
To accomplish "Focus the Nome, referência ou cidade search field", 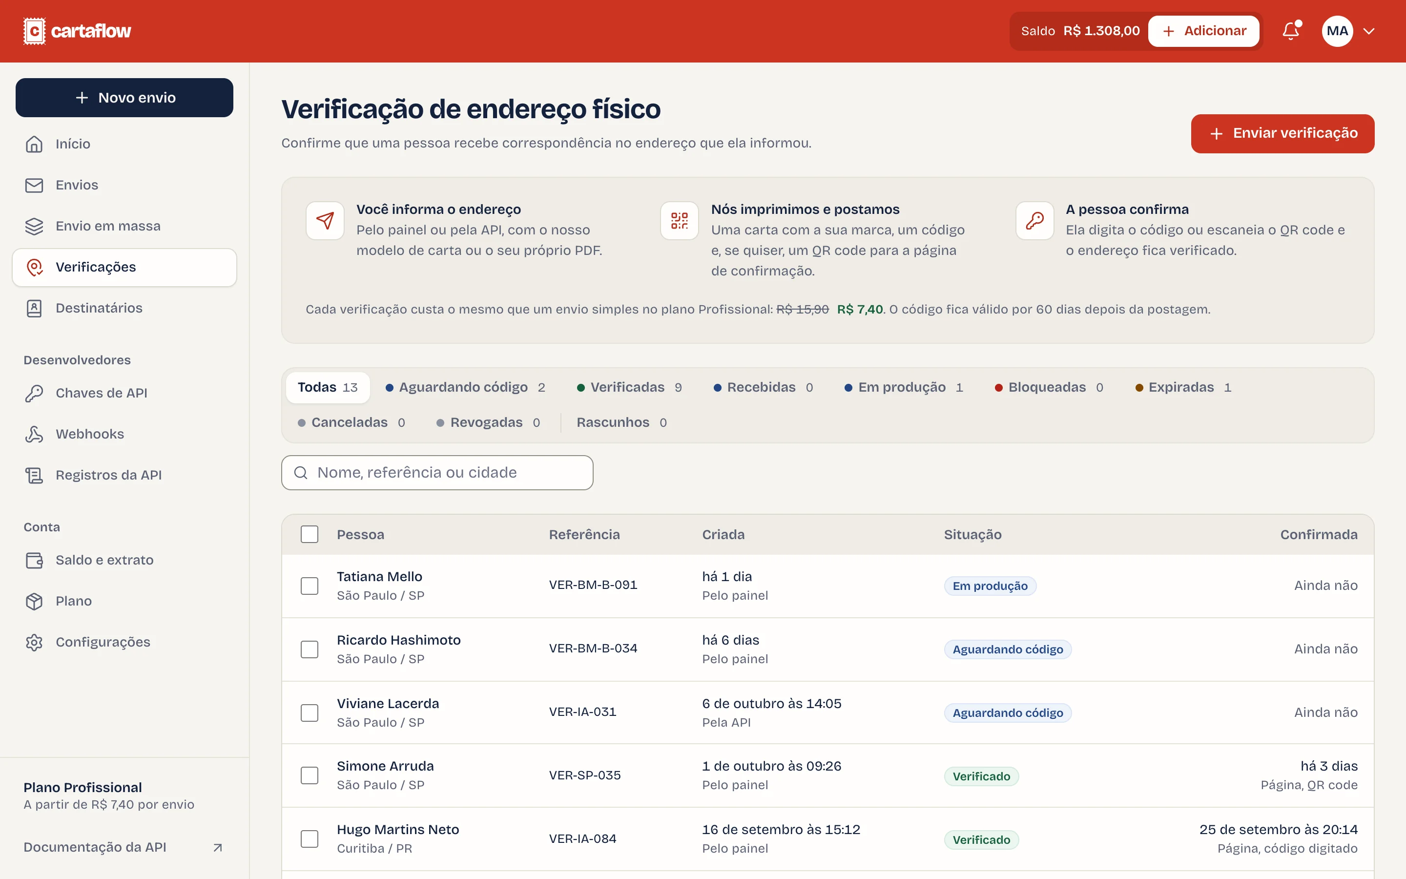I will 437,473.
